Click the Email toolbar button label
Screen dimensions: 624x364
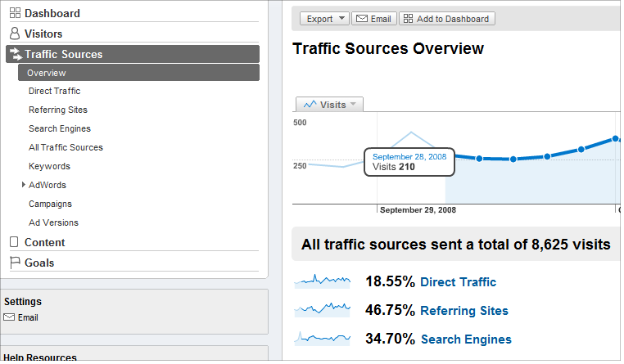coord(381,19)
